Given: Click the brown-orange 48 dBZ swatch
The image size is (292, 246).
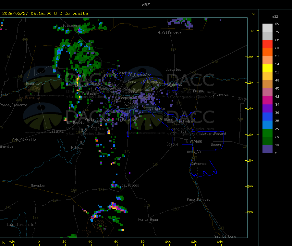Looking at the screenshot, I should click(267, 84).
